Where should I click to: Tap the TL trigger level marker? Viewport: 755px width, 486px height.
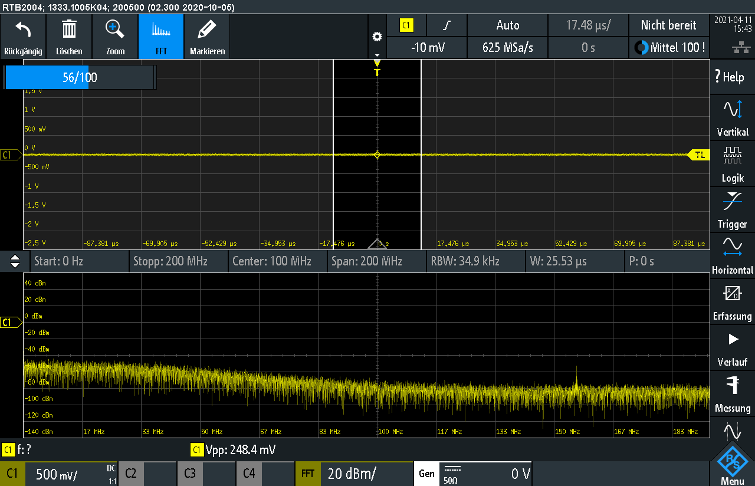pos(699,155)
